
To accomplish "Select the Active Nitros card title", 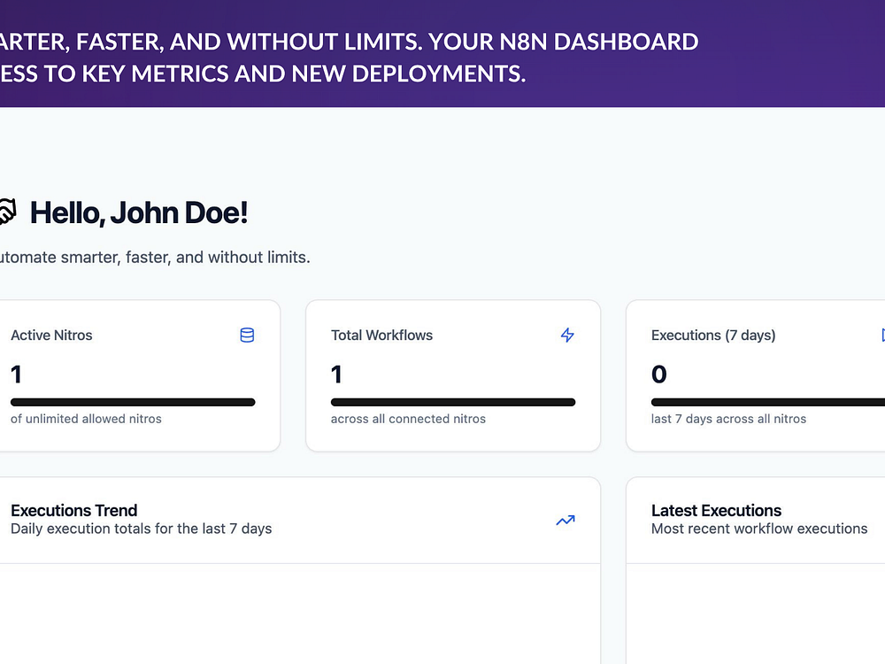I will click(51, 336).
